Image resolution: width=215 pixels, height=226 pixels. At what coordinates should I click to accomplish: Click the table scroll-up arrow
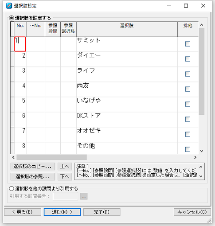pyautogui.click(x=202, y=25)
